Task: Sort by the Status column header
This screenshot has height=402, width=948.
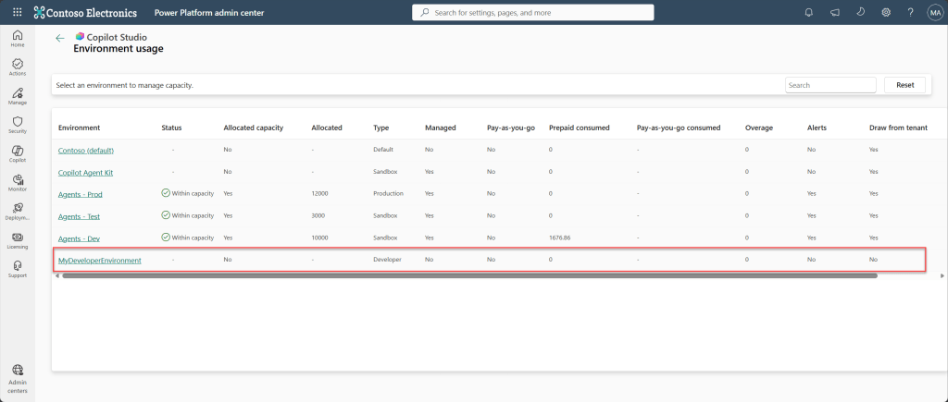Action: pos(171,128)
